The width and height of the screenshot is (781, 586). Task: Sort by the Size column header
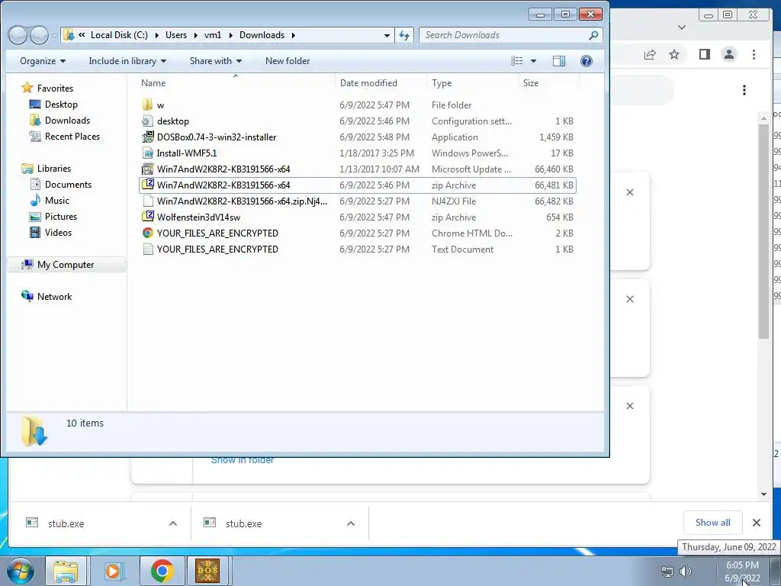coord(548,82)
